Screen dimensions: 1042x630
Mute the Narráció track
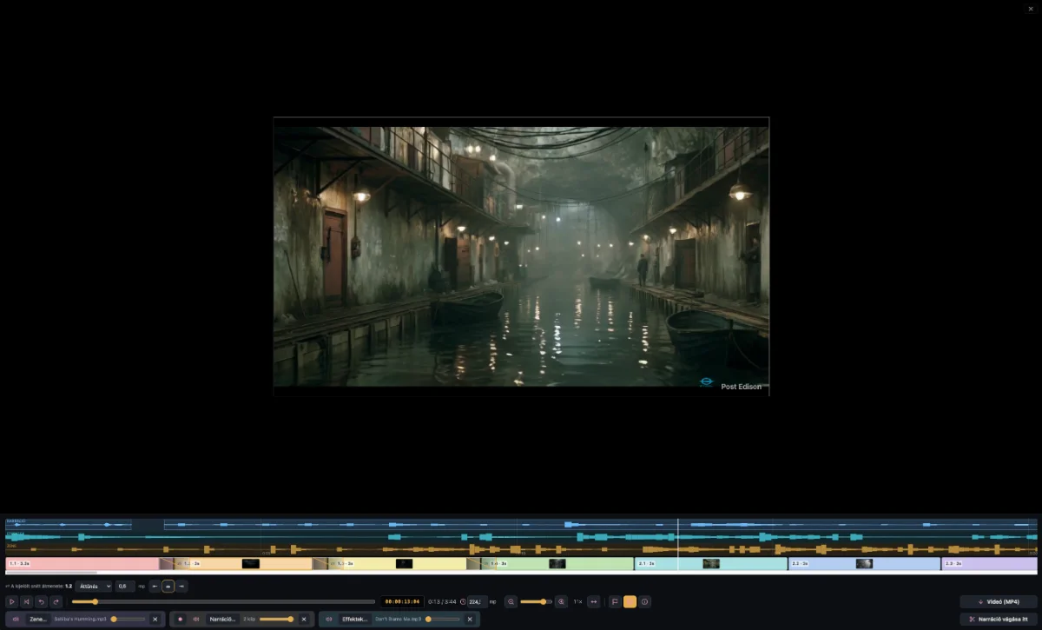click(x=196, y=620)
